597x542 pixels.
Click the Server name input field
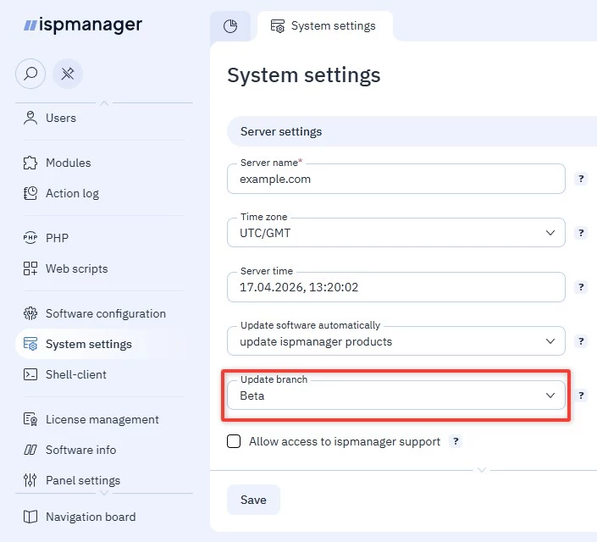point(395,179)
